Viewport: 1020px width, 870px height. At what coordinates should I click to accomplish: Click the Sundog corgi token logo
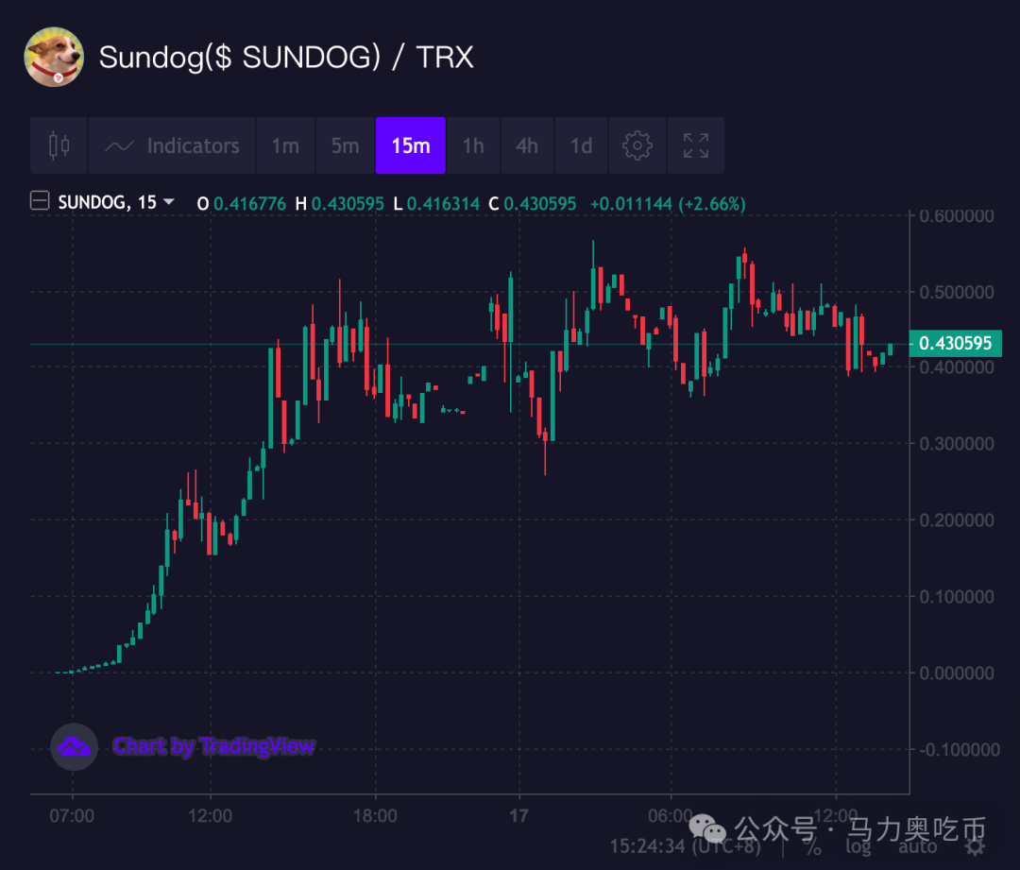54,58
